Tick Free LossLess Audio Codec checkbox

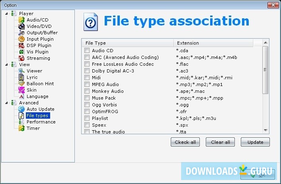tap(87, 64)
